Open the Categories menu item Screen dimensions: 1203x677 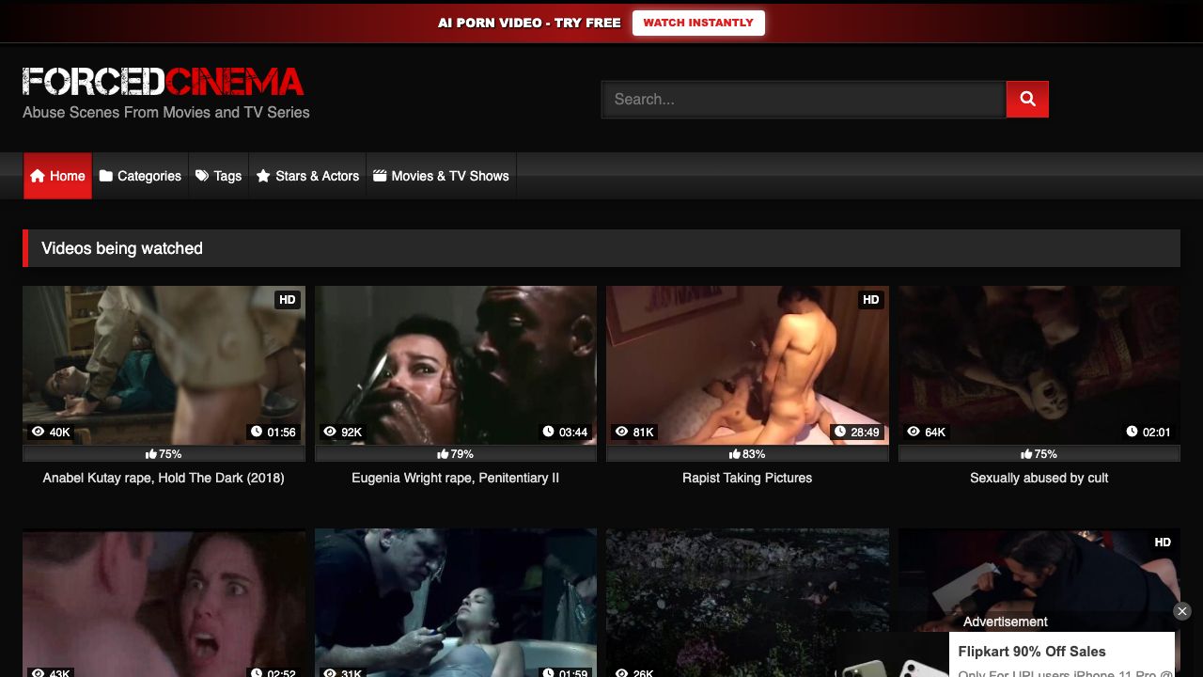coord(140,176)
